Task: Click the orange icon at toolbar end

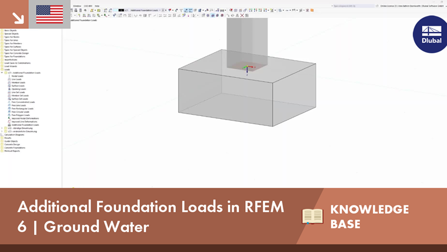Action: (x=312, y=10)
